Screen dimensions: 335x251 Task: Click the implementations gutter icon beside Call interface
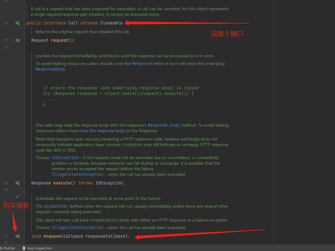pos(18,23)
